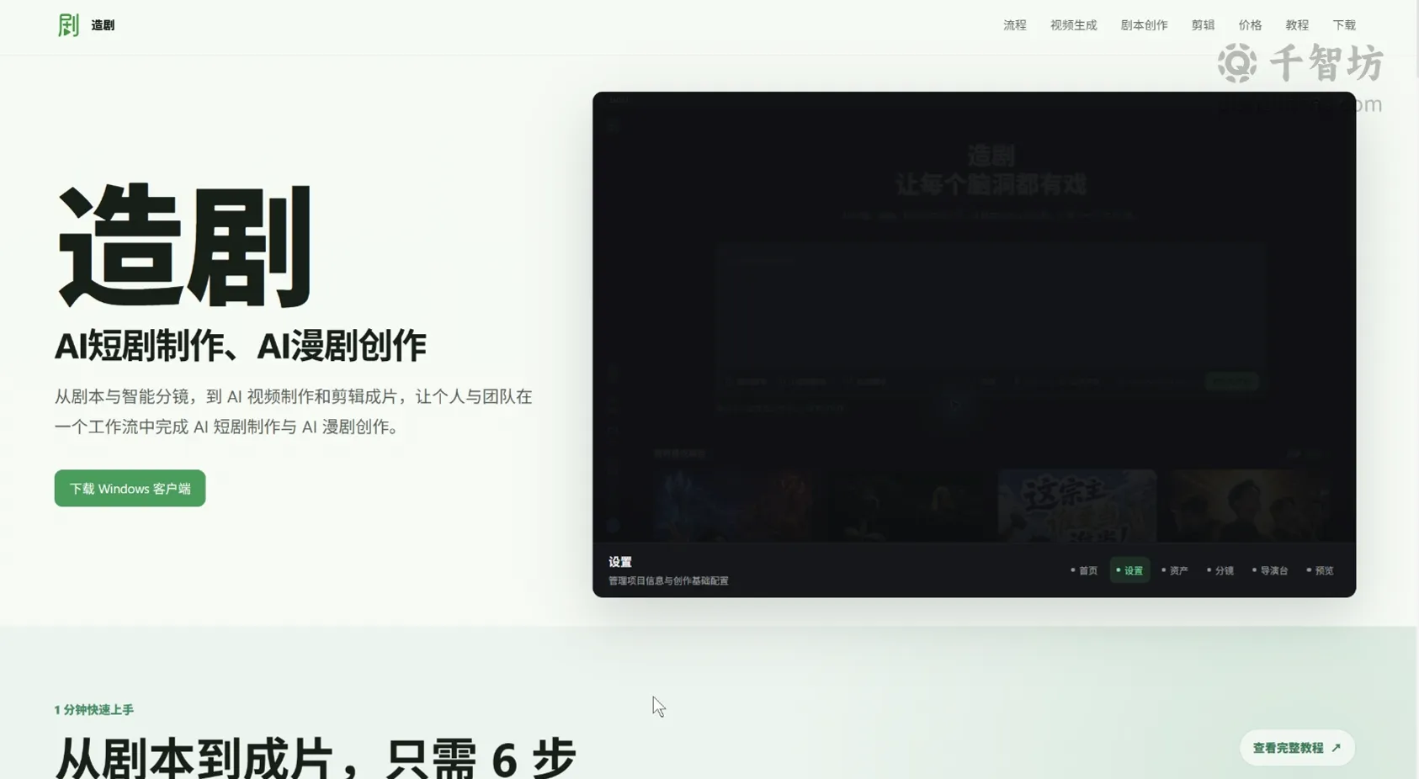Select the highlighted 设置 preview tab
This screenshot has height=779, width=1419.
[1129, 570]
